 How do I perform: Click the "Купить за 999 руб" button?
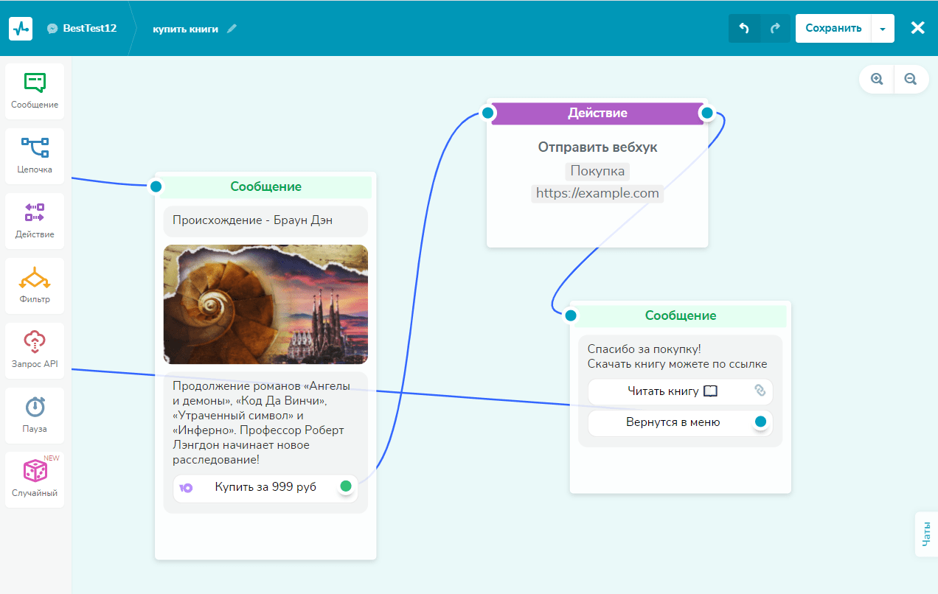(265, 487)
